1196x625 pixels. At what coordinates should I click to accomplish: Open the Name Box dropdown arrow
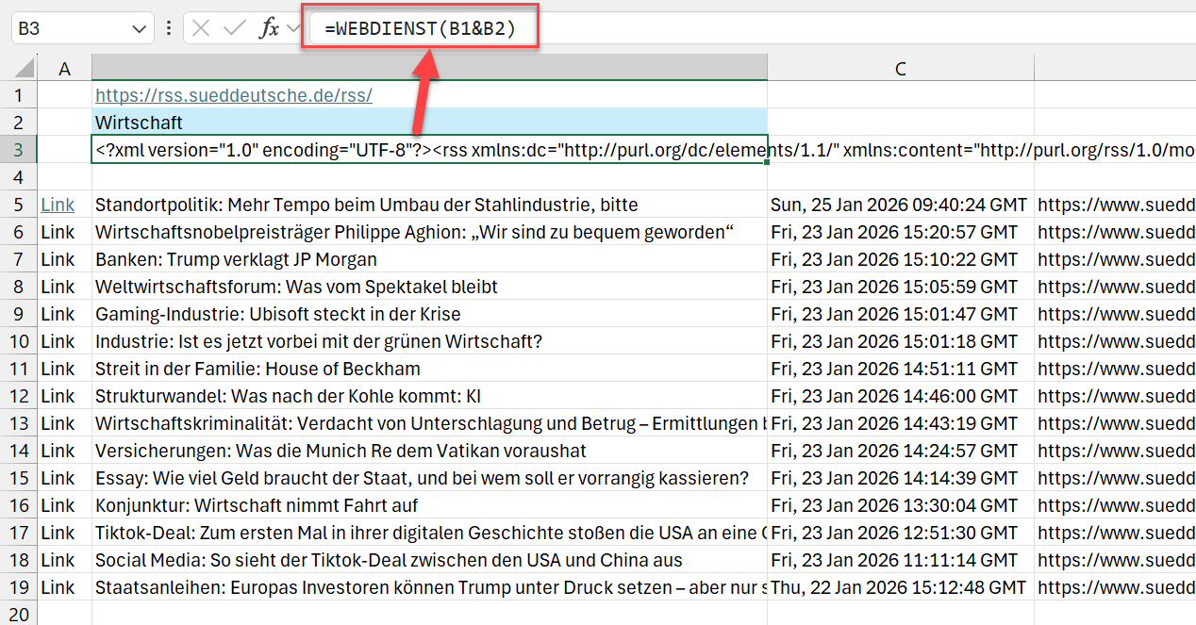pyautogui.click(x=139, y=28)
